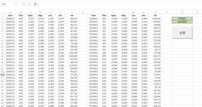The width and height of the screenshot is (202, 107).
Task: Click the High header cell in column D
Action: (40, 15)
